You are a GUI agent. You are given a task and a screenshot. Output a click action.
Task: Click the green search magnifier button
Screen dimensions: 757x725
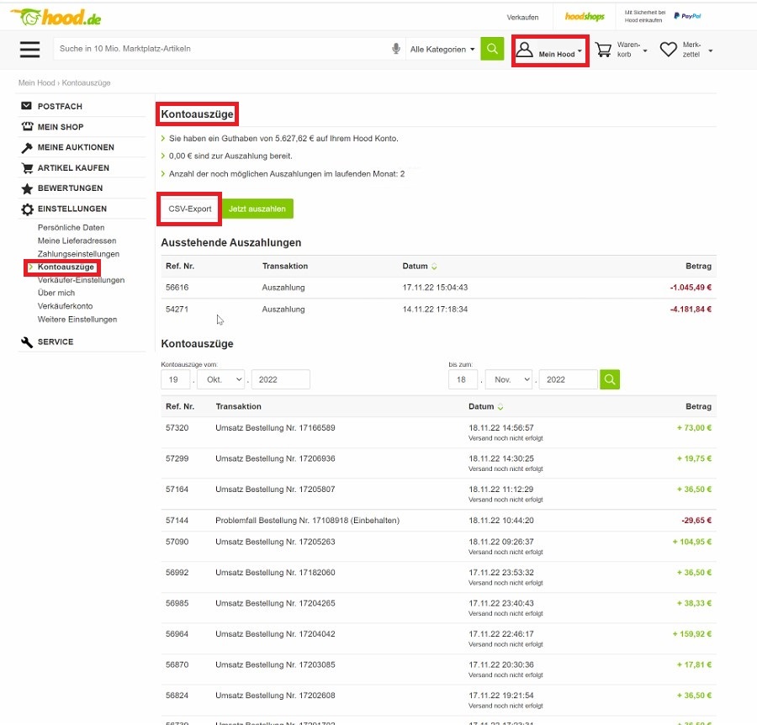pos(492,49)
